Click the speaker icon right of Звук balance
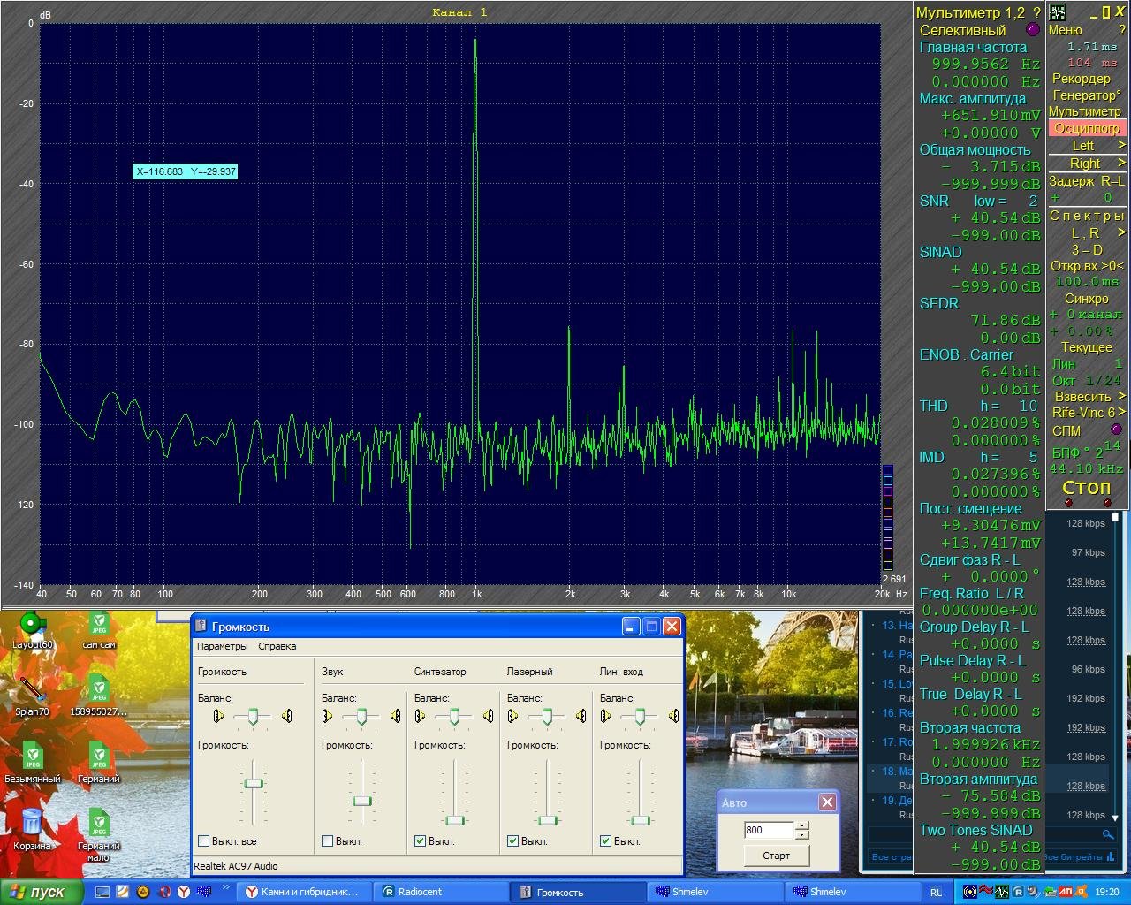This screenshot has width=1131, height=905. (x=395, y=716)
